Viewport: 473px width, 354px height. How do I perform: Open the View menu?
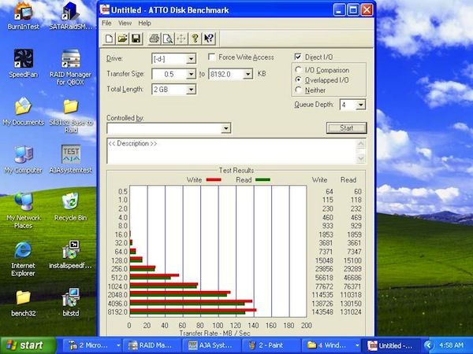pos(125,23)
